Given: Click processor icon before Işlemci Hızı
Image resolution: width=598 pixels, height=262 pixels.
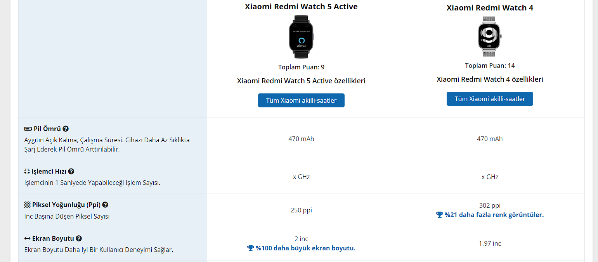Looking at the screenshot, I should tap(27, 171).
